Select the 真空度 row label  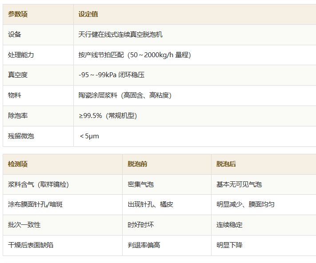[x=18, y=75]
